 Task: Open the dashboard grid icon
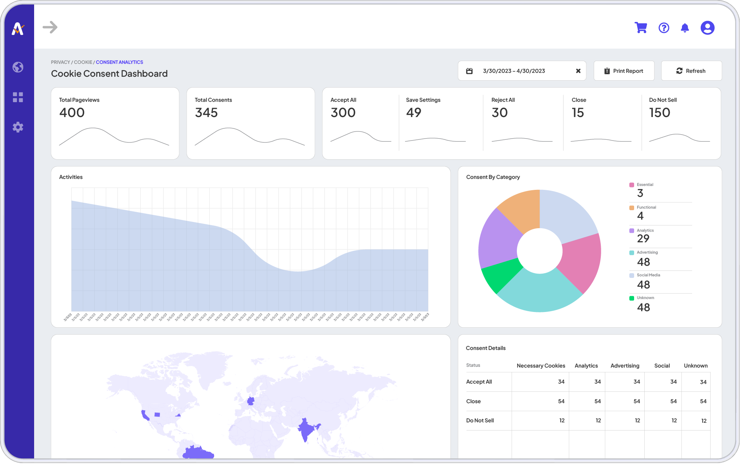pos(18,97)
